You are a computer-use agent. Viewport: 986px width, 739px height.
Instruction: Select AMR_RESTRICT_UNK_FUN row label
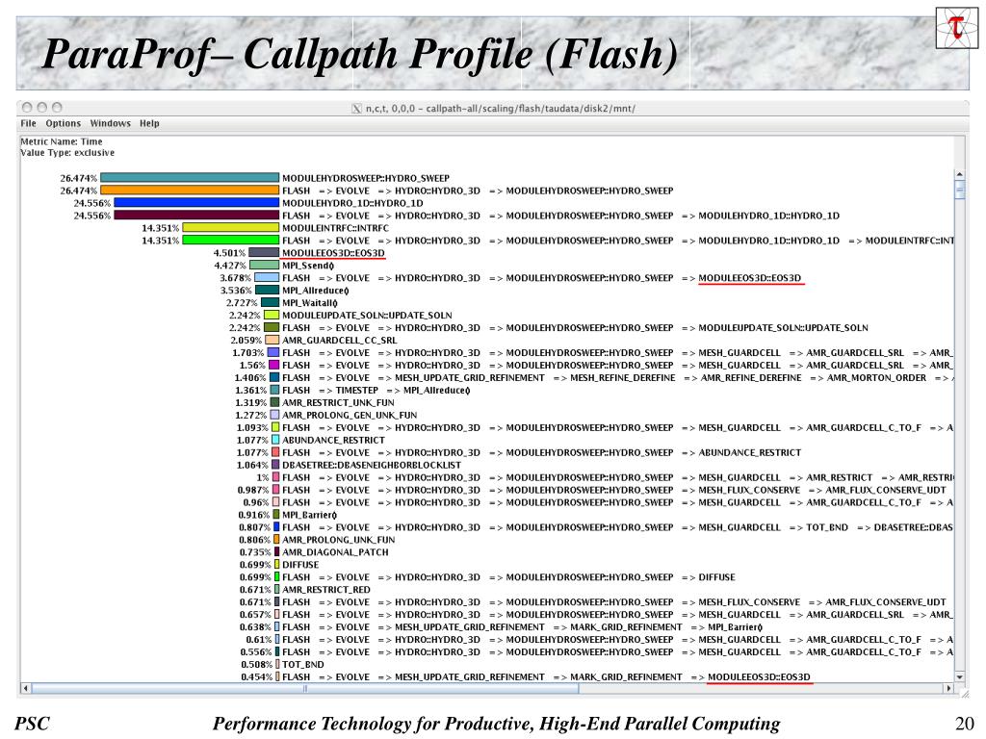click(338, 403)
